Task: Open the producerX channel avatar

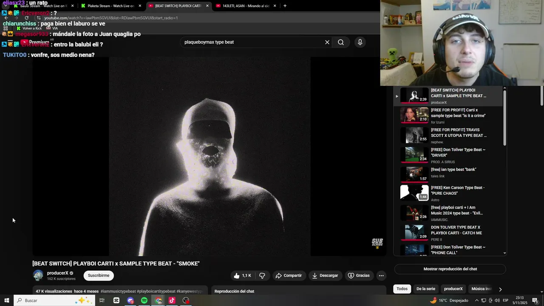Action: click(x=38, y=275)
